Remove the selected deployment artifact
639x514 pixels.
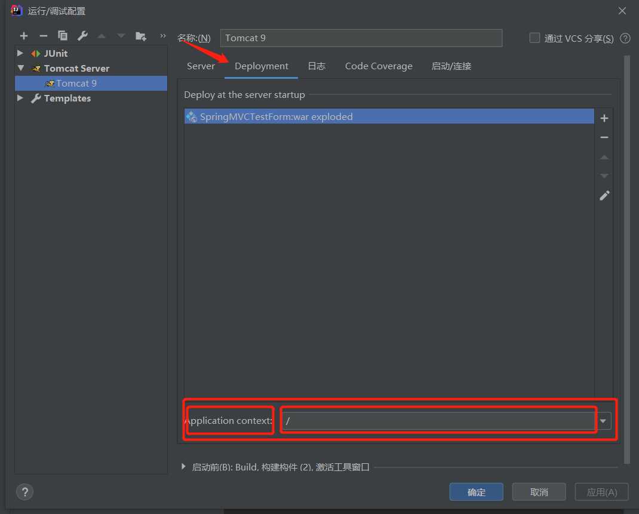(x=604, y=138)
